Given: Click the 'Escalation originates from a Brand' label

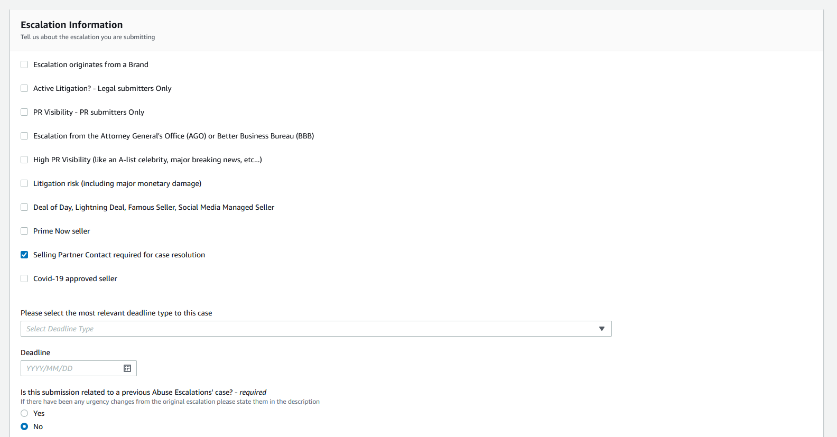Looking at the screenshot, I should click(x=90, y=64).
